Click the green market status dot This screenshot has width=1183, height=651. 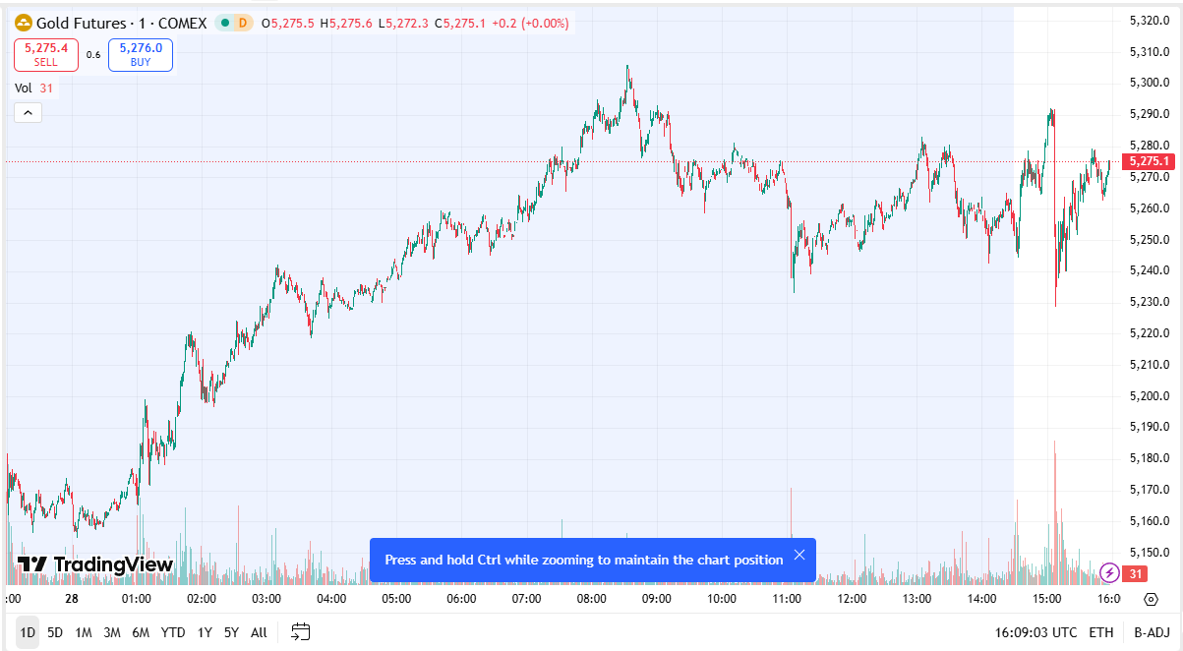pyautogui.click(x=224, y=23)
